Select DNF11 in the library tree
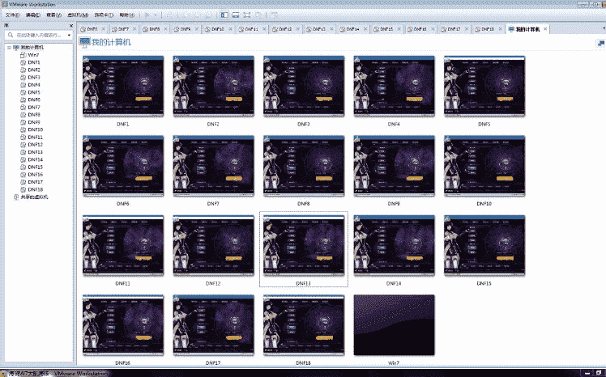Screen dimensions: 606x377 [x=35, y=137]
